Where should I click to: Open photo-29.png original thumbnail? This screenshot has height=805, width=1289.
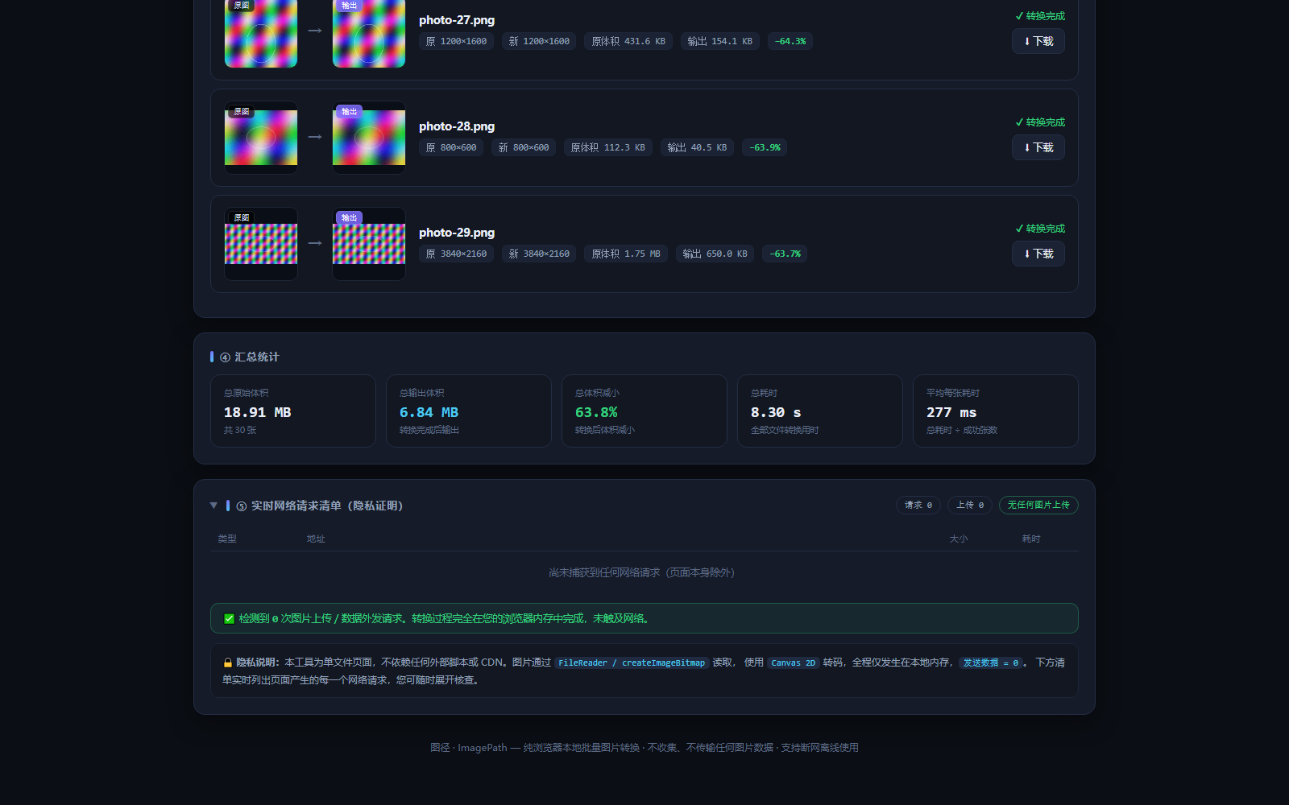pyautogui.click(x=261, y=244)
